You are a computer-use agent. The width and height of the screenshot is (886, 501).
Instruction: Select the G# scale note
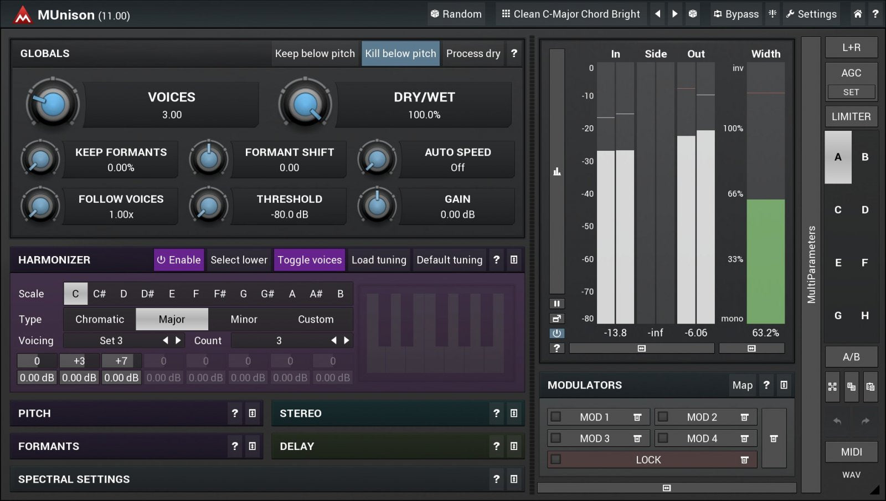coord(267,294)
